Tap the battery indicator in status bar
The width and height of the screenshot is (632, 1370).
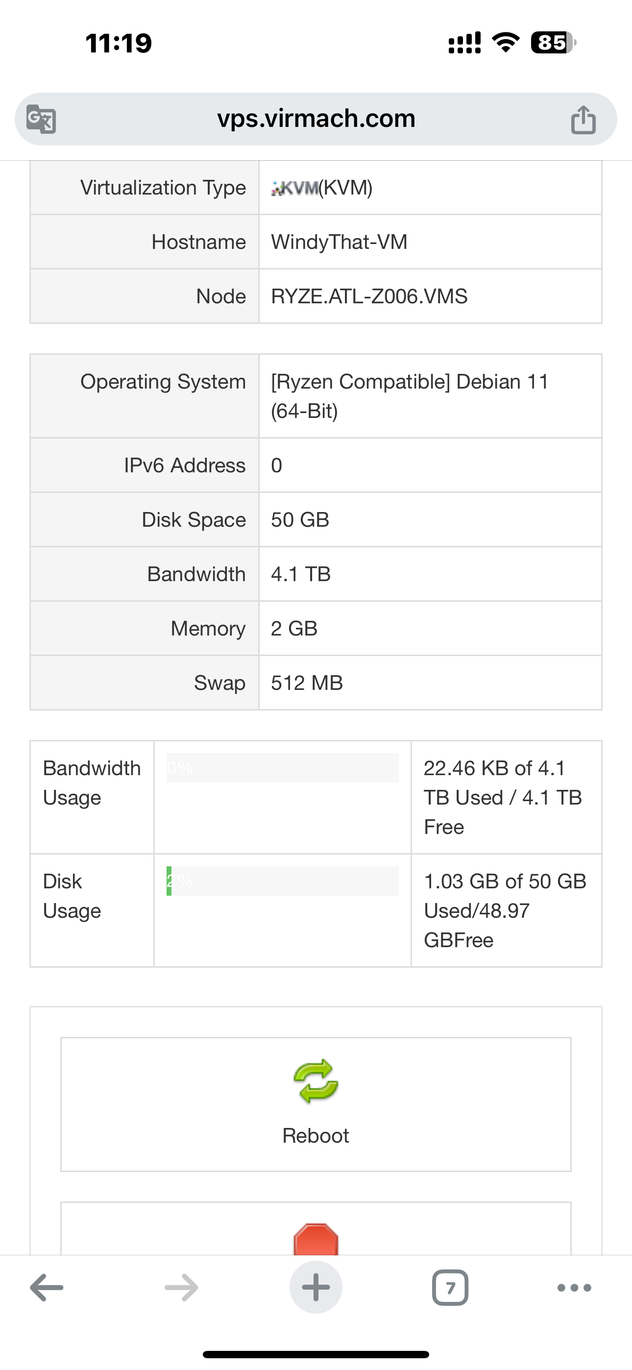click(553, 43)
